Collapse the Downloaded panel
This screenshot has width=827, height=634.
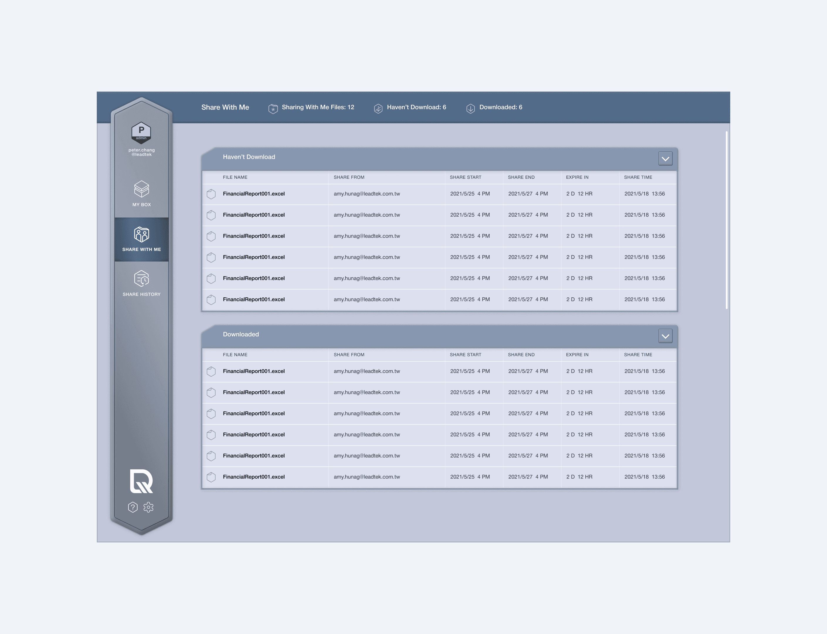pyautogui.click(x=665, y=336)
